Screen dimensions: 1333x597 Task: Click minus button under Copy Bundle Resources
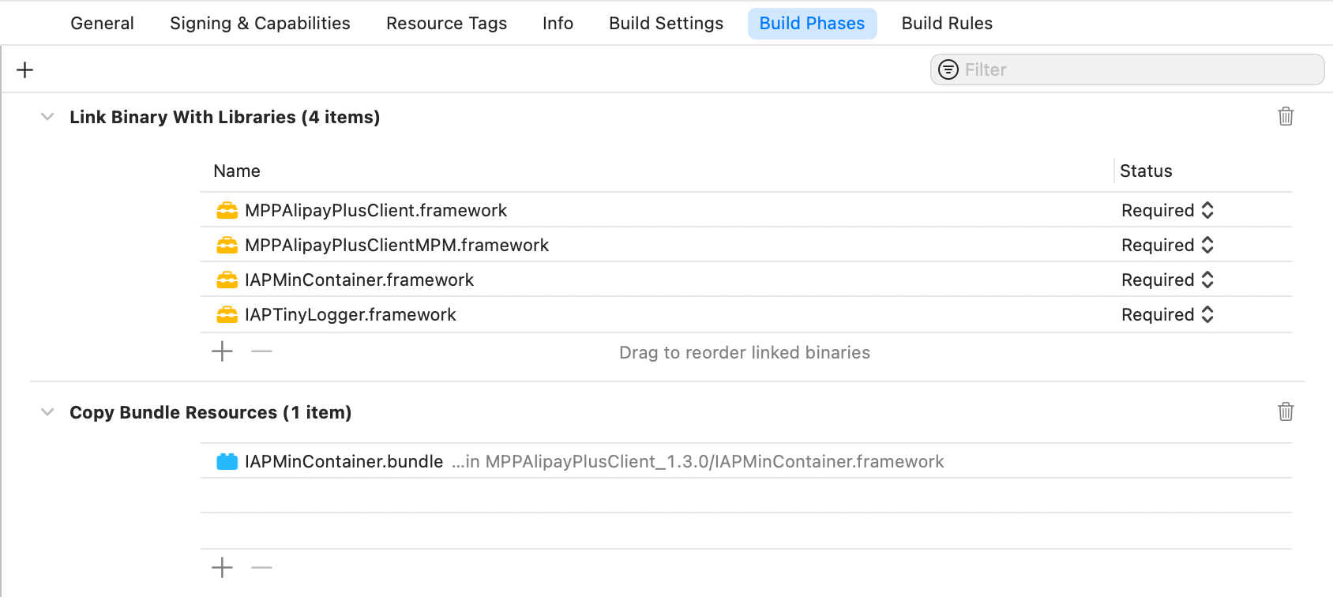point(261,568)
